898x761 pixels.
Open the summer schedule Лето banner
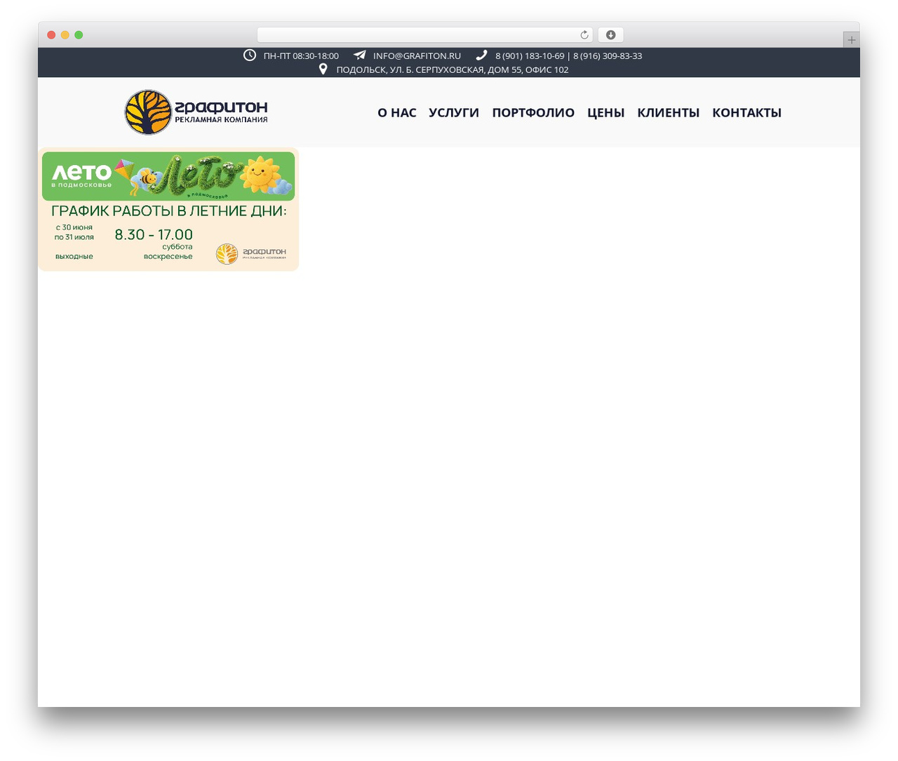(x=168, y=209)
